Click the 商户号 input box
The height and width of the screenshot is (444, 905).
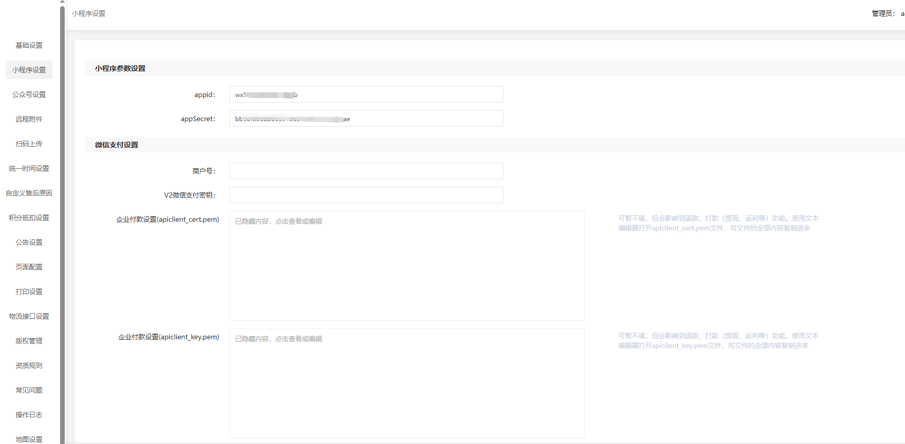[366, 171]
